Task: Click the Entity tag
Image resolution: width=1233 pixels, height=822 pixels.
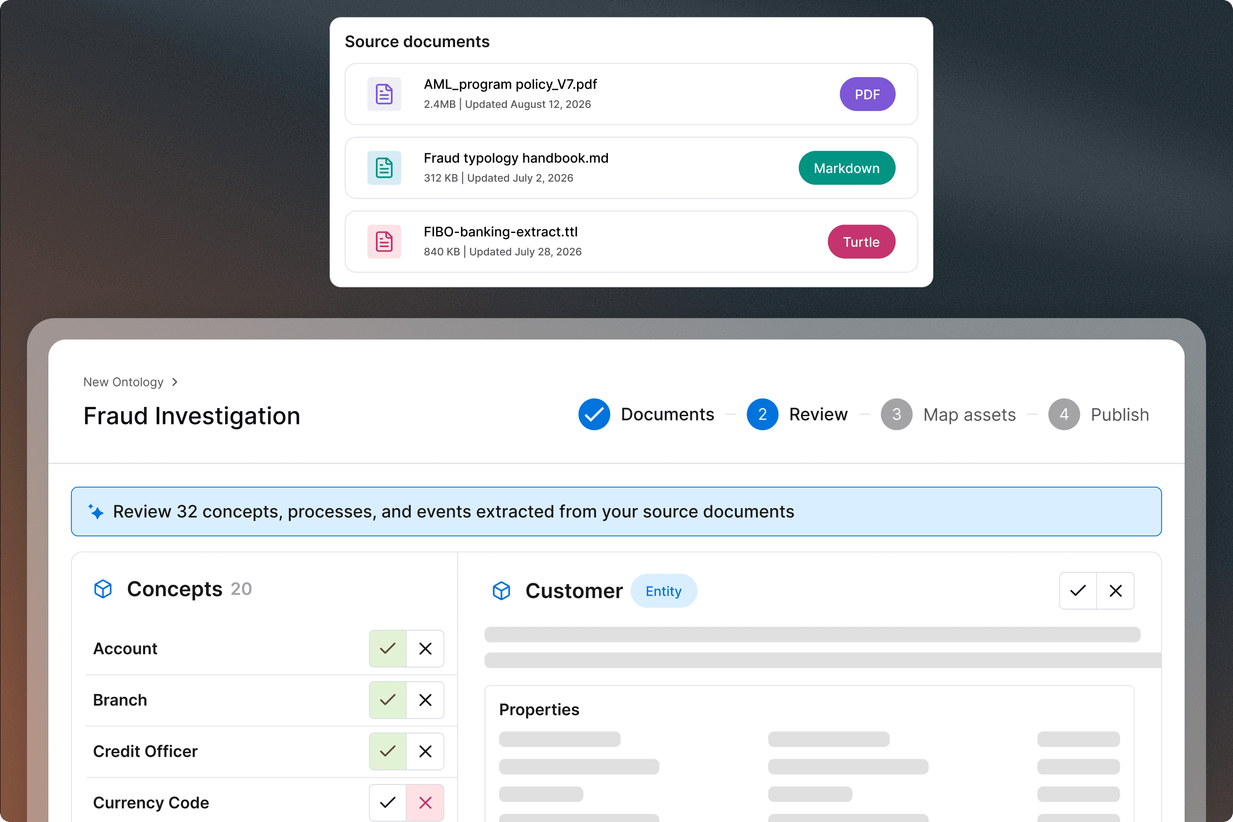Action: [664, 591]
